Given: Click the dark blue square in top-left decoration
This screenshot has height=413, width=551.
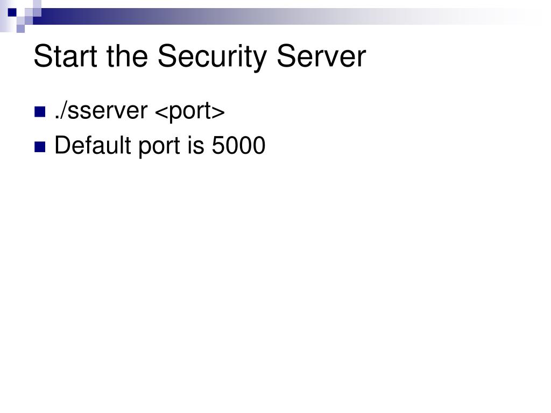Looking at the screenshot, I should [12, 13].
